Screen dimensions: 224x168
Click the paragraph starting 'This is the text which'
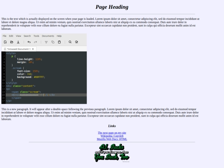point(100,24)
